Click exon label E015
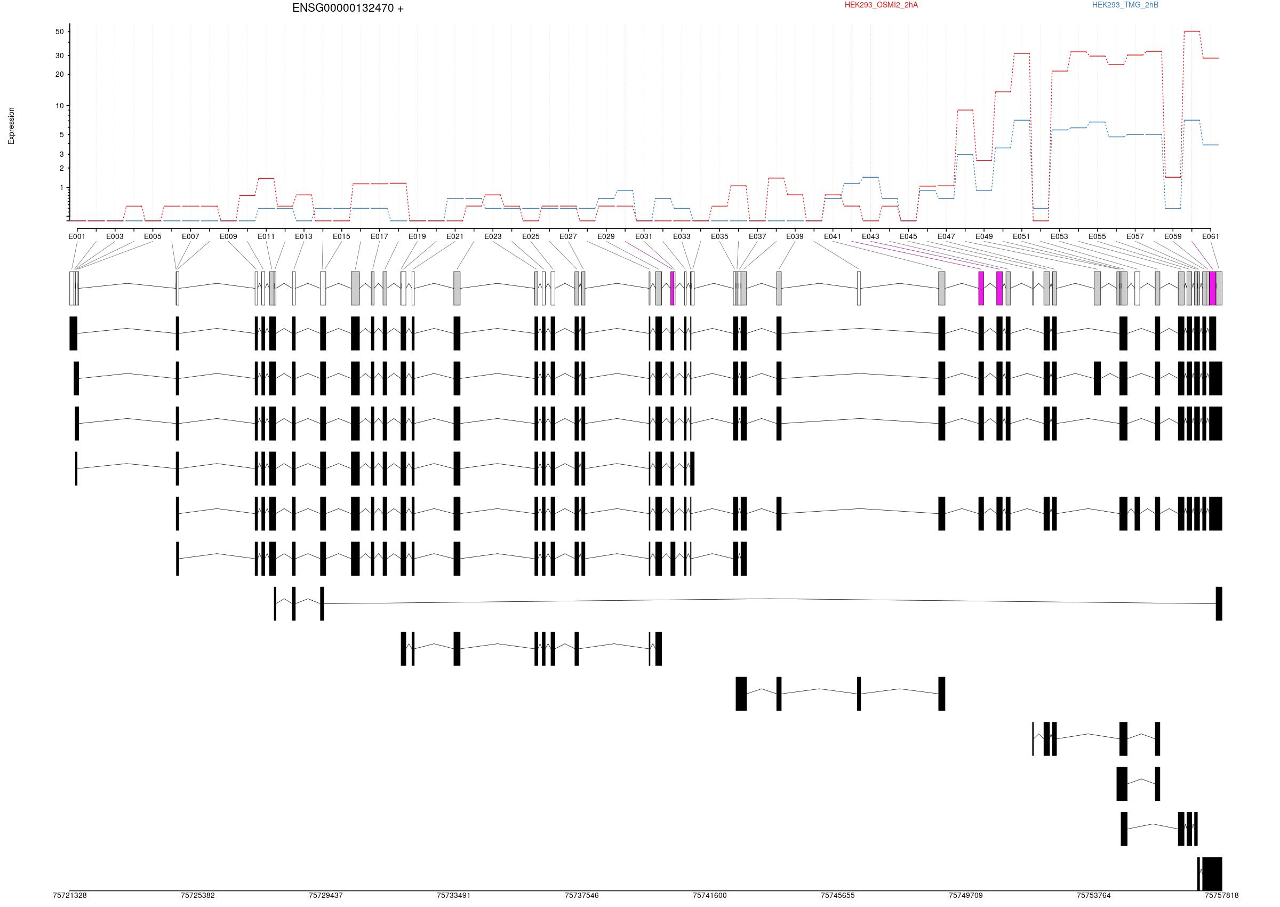The width and height of the screenshot is (1280, 907). (x=342, y=236)
